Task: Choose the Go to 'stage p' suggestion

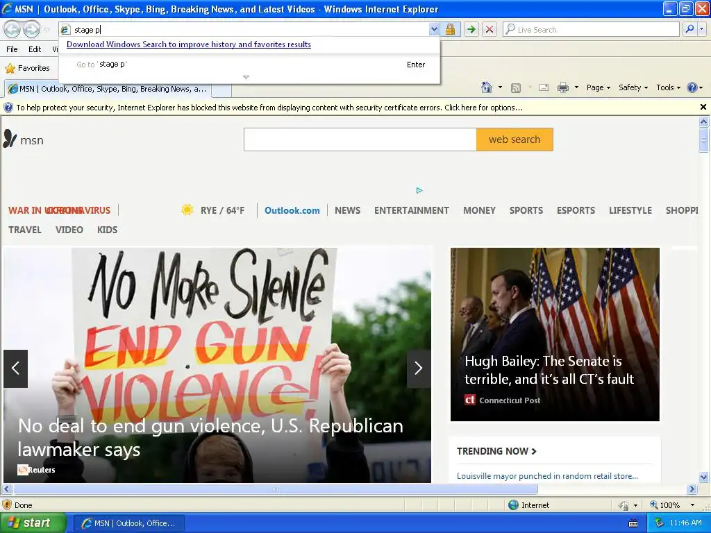Action: click(x=249, y=65)
